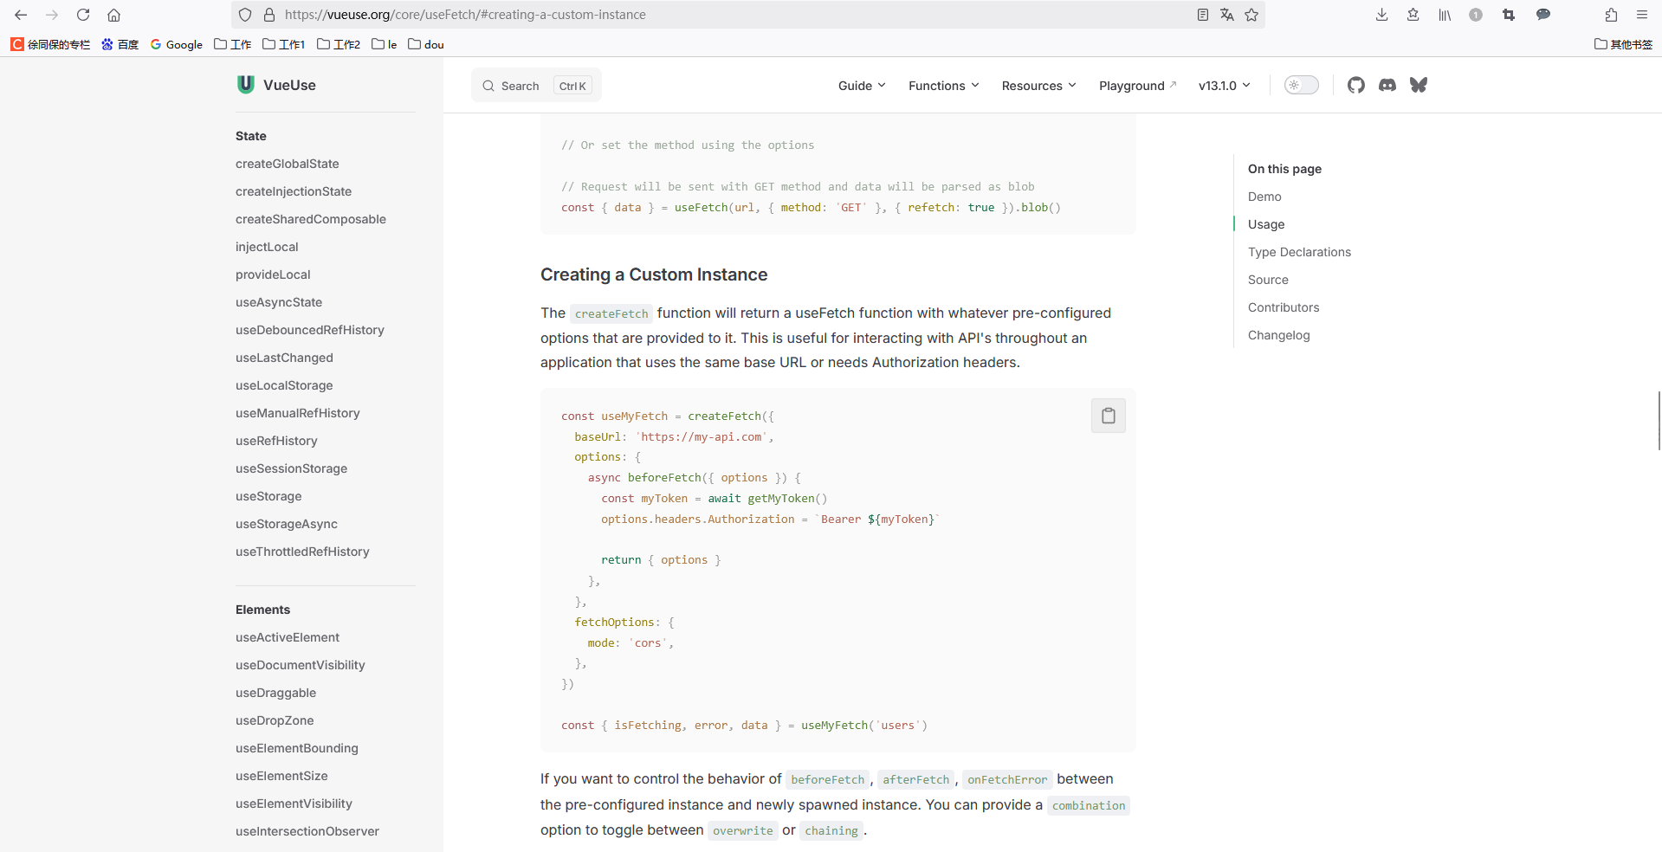The height and width of the screenshot is (852, 1662).
Task: Open browser downloads via its toolbar icon
Action: point(1381,15)
